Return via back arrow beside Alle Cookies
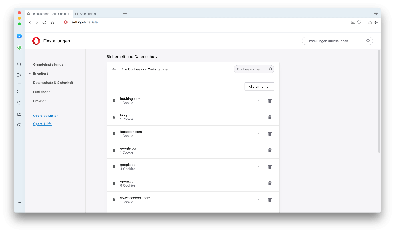This screenshot has width=395, height=233. pos(114,69)
